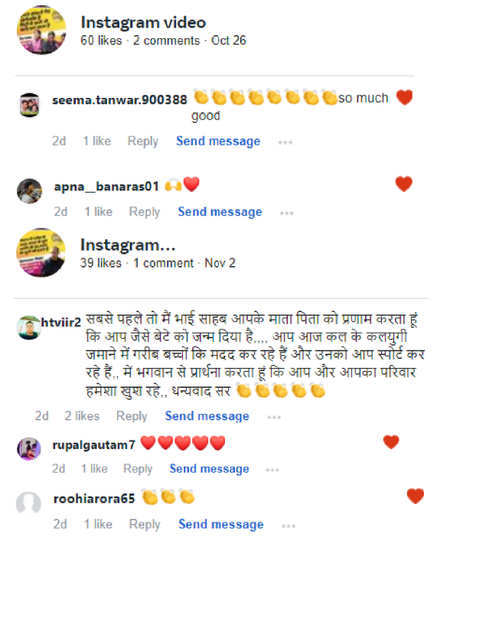Toggle the heart beside roohiarora65's comment
The width and height of the screenshot is (499, 618).
[416, 496]
